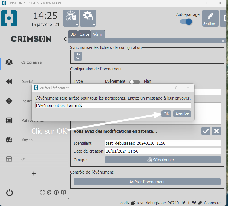Image resolution: width=228 pixels, height=206 pixels.
Task: Click Annuler to cancel the dialog
Action: pos(182,114)
